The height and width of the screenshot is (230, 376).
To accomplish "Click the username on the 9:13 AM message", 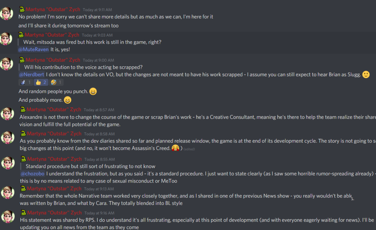I will click(x=54, y=189).
